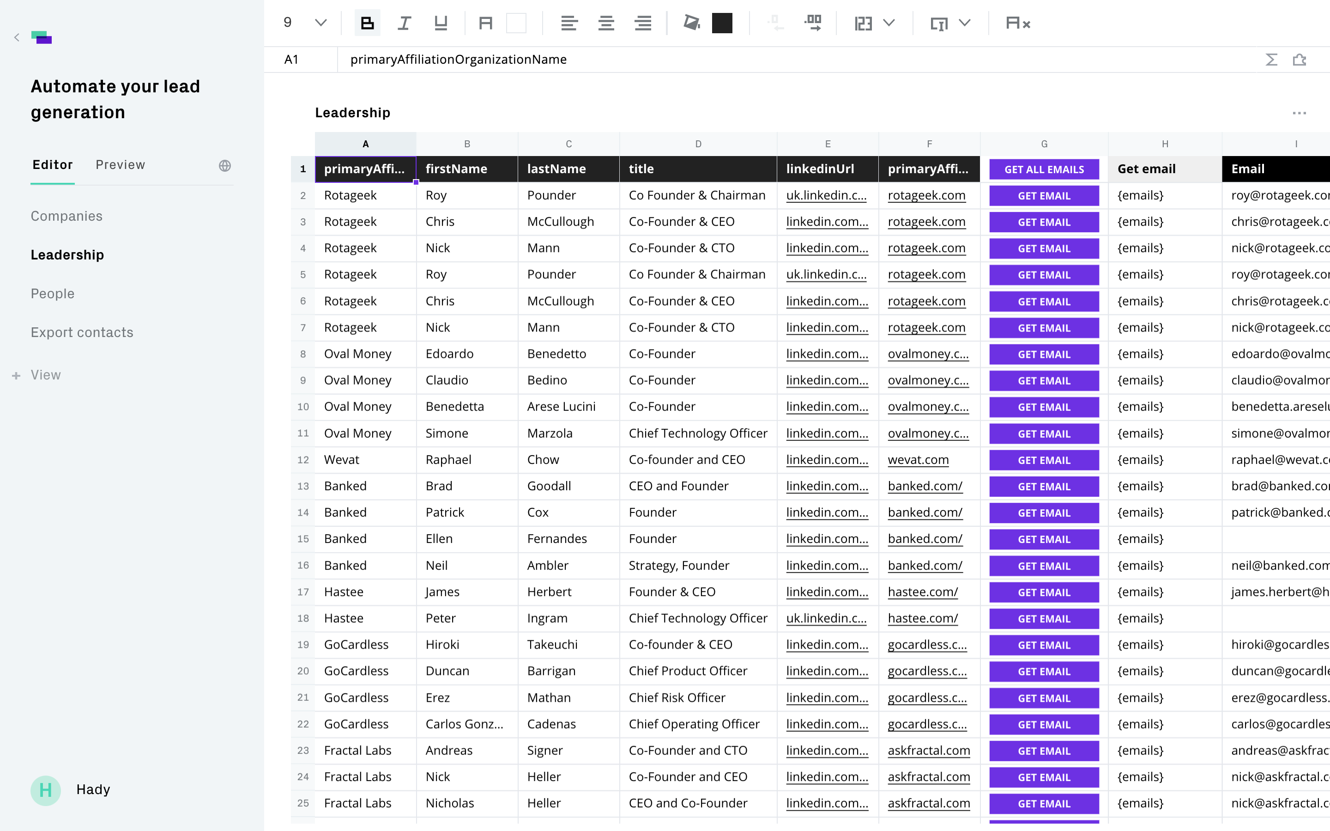The width and height of the screenshot is (1330, 831).
Task: Select column A header
Action: tap(365, 144)
